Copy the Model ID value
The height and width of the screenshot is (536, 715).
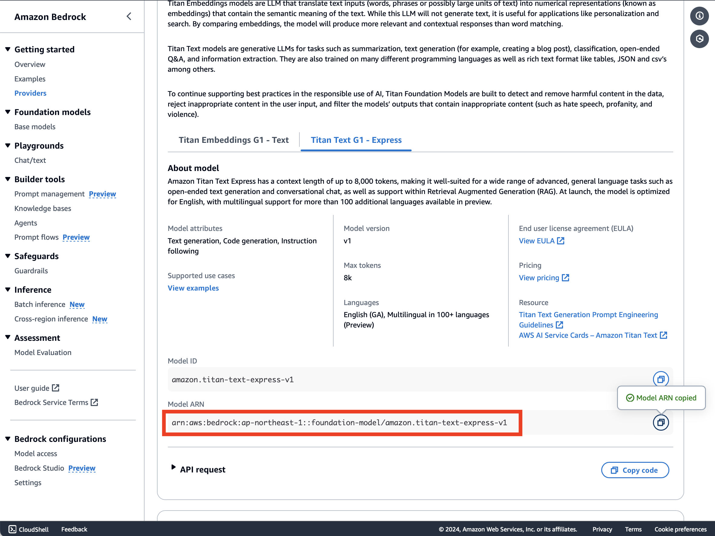point(661,379)
